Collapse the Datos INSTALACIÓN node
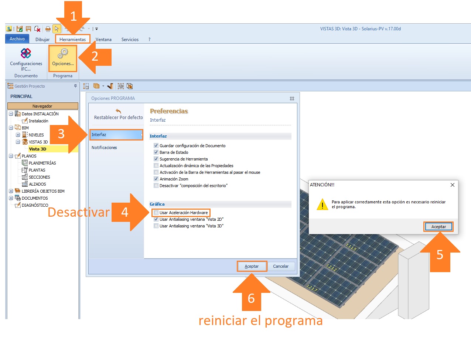This screenshot has height=345, width=471. [x=11, y=114]
